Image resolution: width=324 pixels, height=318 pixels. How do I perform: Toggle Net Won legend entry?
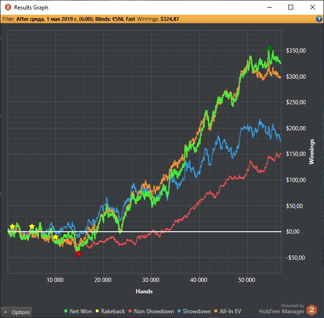(78, 311)
